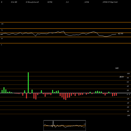Click the RSI value 42.93 label
This screenshot has width=131, height=131.
(x=121, y=34)
